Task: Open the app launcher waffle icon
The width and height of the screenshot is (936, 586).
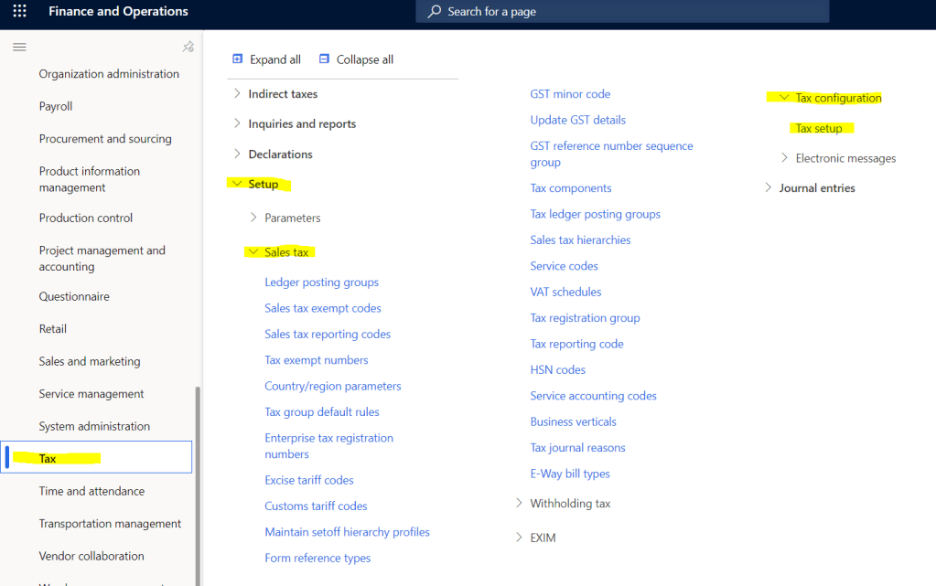Action: click(x=19, y=12)
